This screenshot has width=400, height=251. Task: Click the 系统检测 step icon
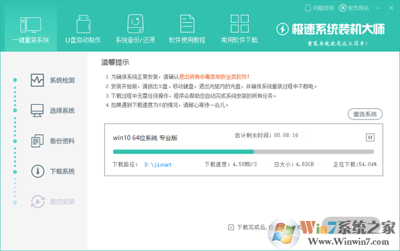point(37,80)
